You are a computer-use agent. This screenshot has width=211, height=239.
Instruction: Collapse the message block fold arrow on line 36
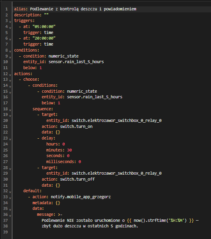tap(10, 215)
